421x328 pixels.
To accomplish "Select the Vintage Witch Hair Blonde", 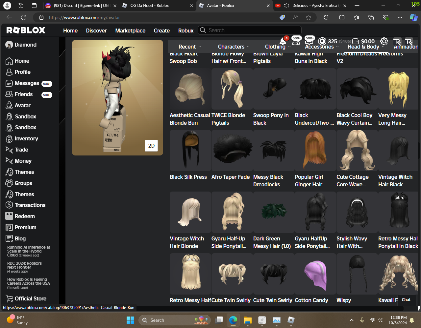I will coord(190,212).
